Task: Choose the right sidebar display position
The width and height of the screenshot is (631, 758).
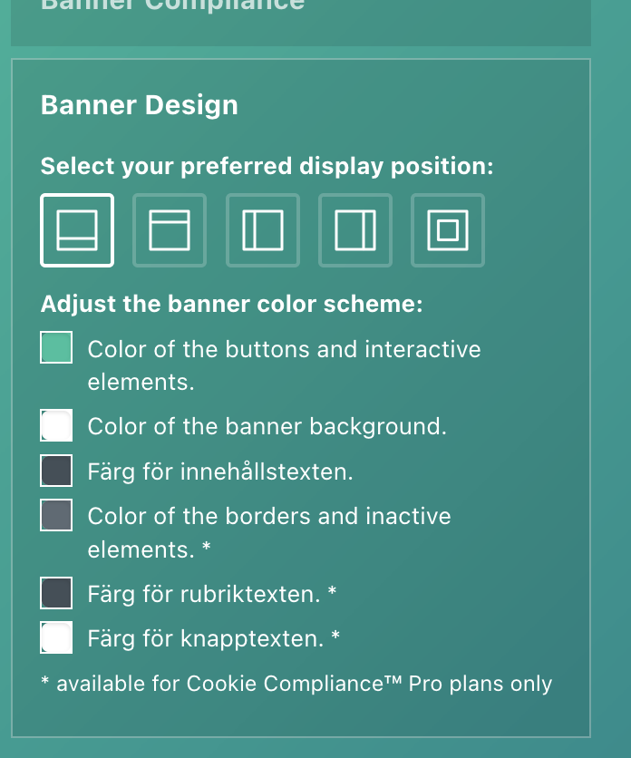Action: click(355, 230)
